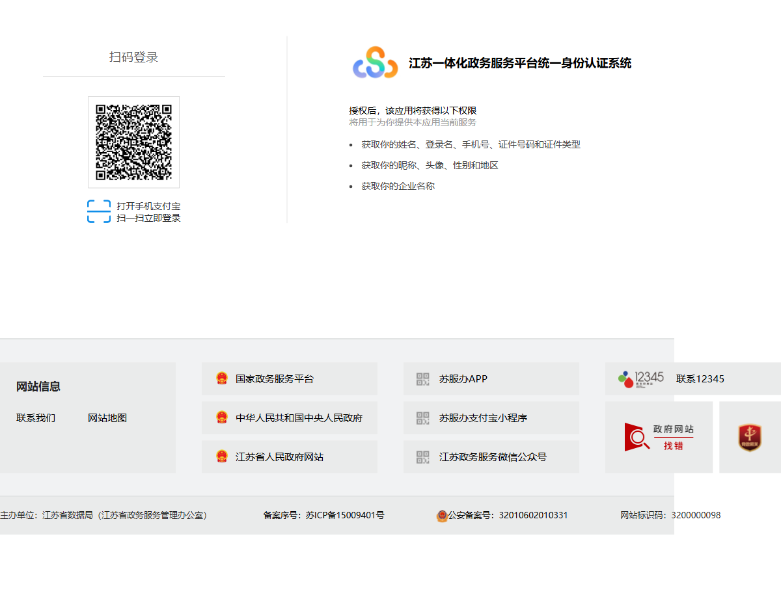Open 联系12345 link
781x610 pixels.
[x=700, y=378]
